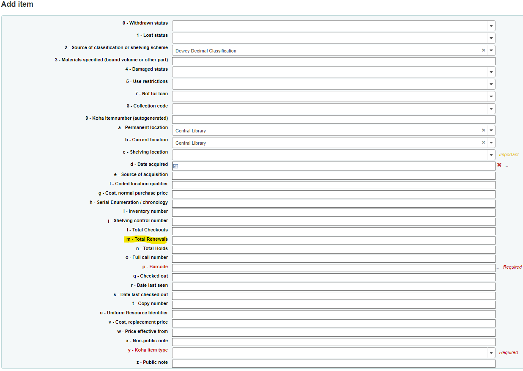Focus the required Barcode field
This screenshot has height=371, width=523.
click(334, 268)
